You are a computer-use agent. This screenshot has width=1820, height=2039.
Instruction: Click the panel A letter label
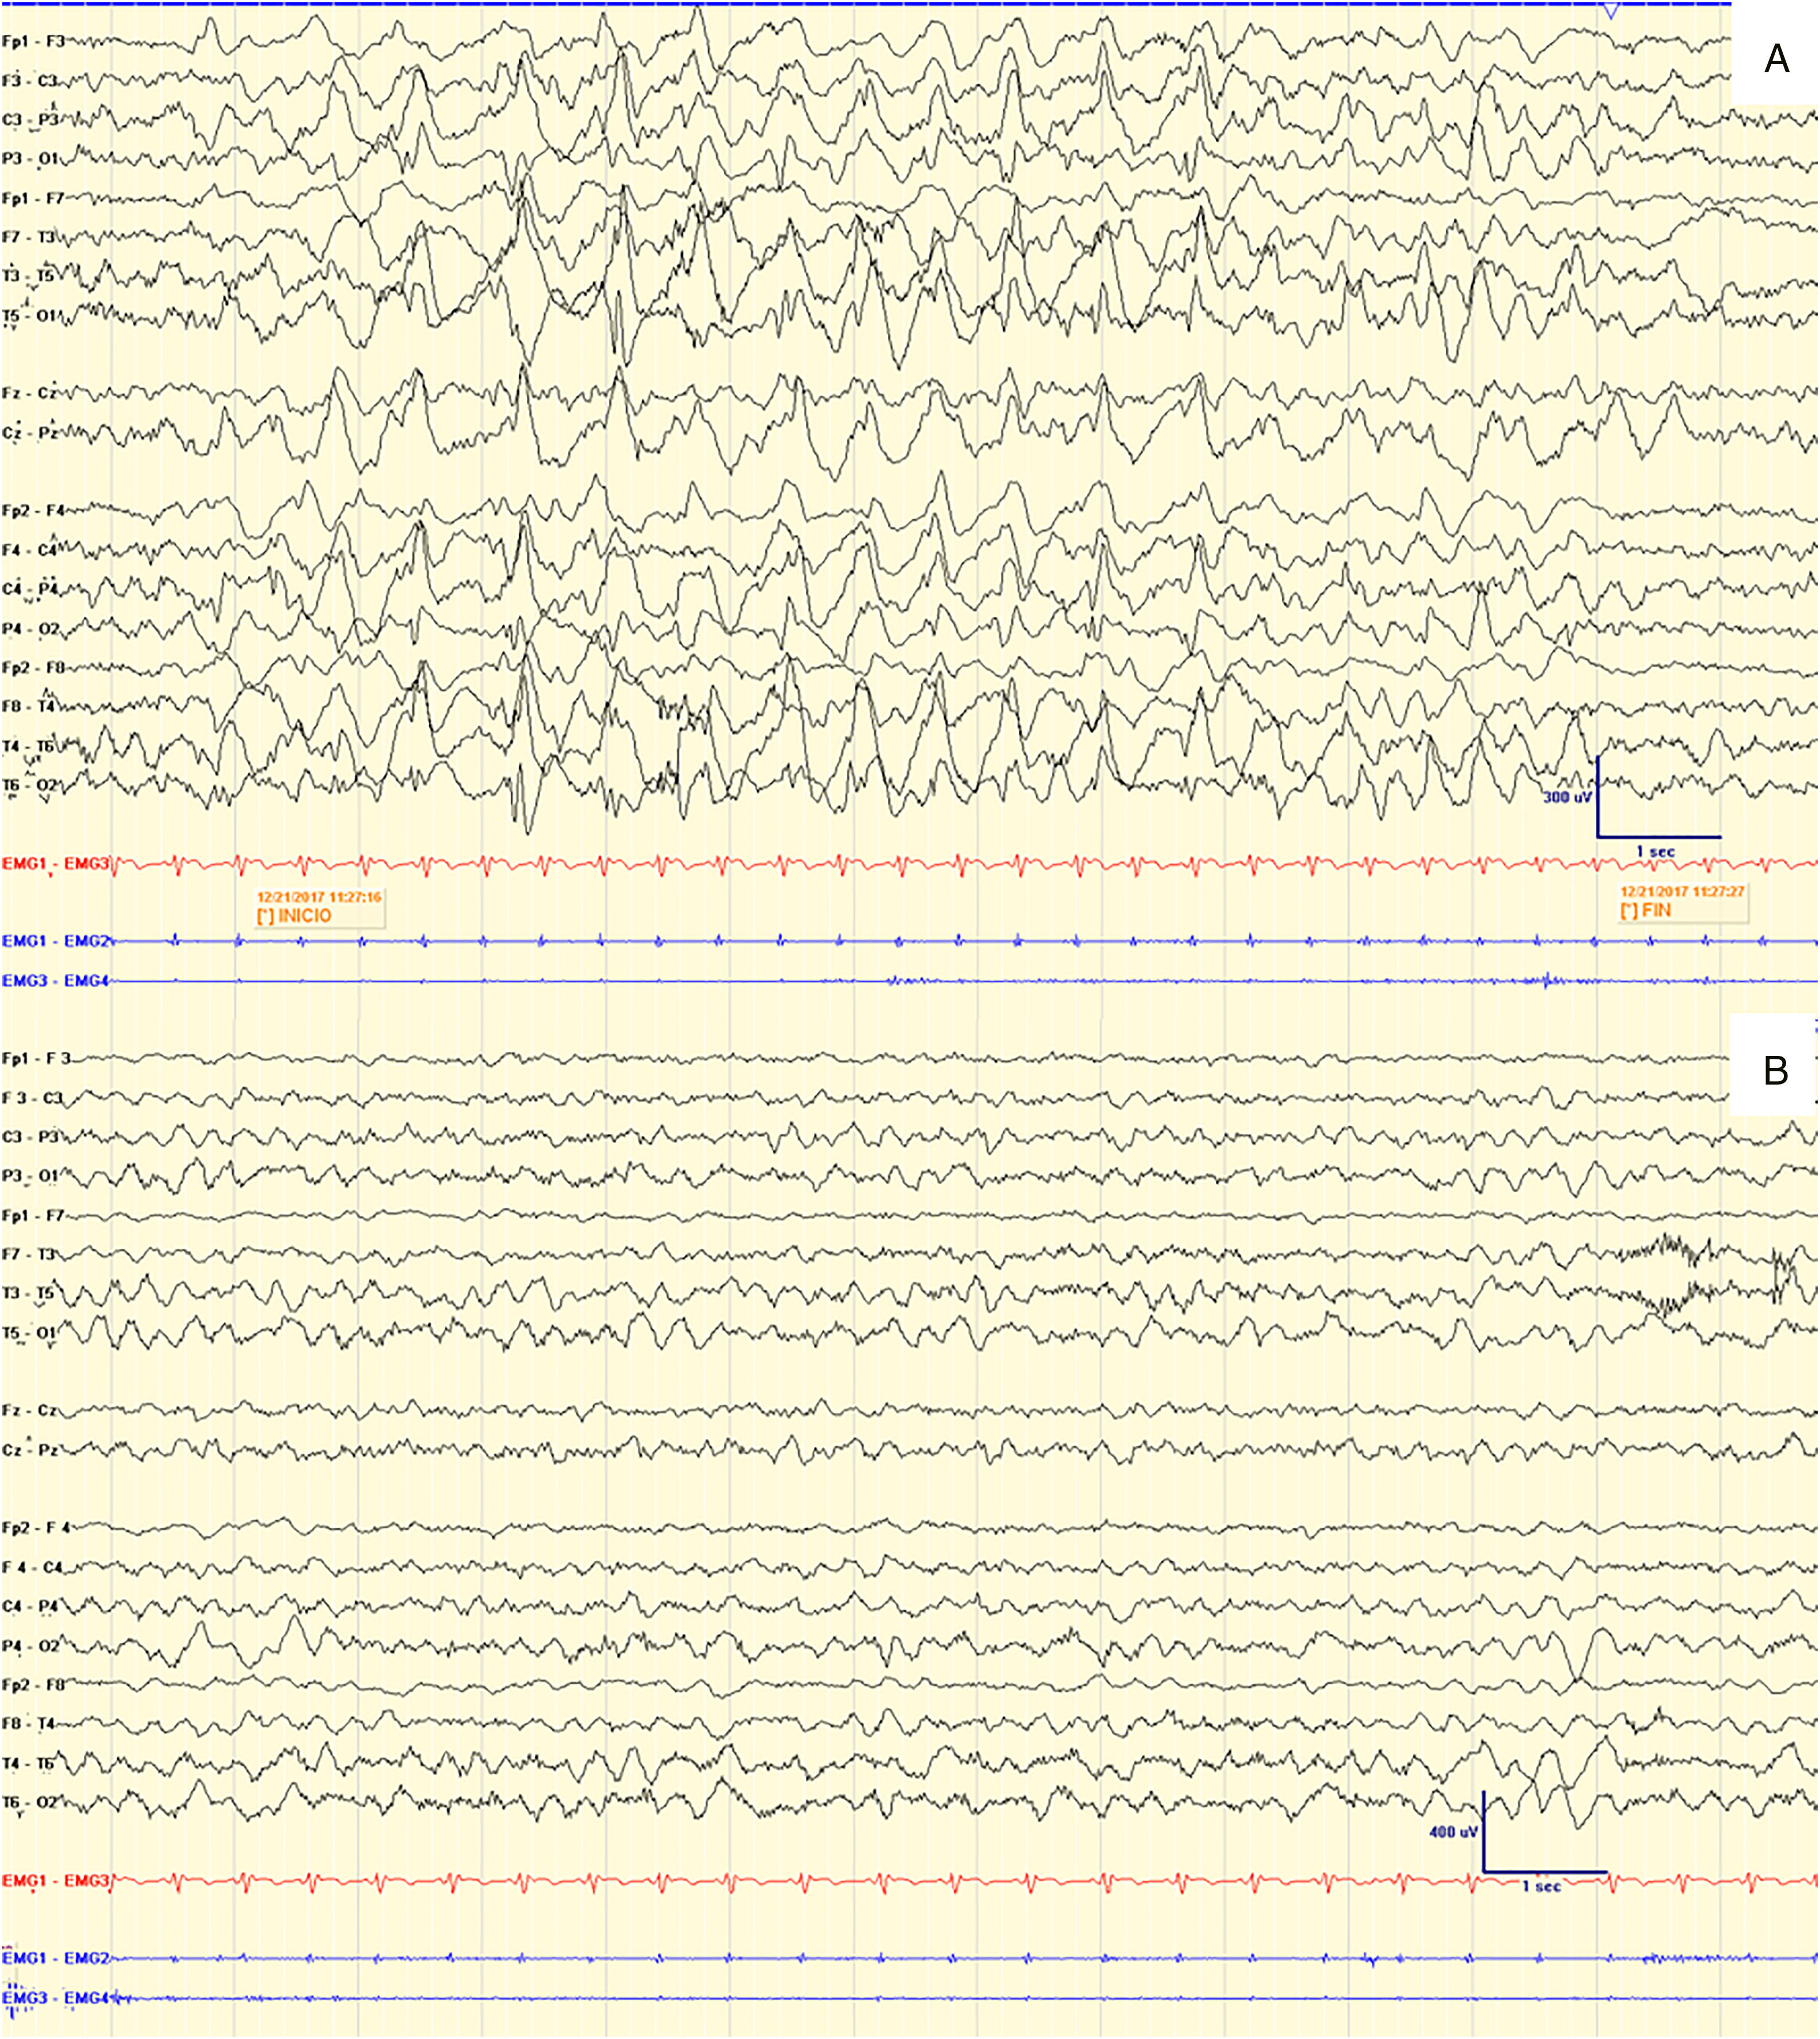tap(1776, 59)
